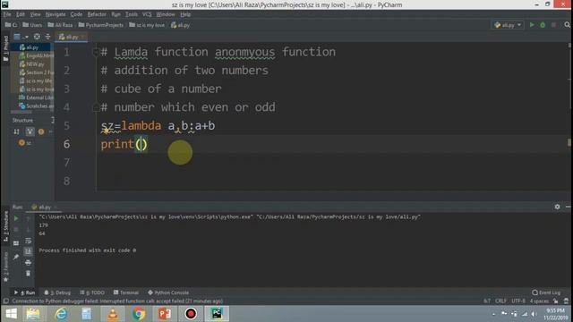
Task: Open the View menu
Action: tap(35, 14)
